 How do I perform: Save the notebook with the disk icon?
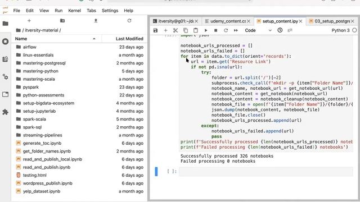tap(155, 30)
